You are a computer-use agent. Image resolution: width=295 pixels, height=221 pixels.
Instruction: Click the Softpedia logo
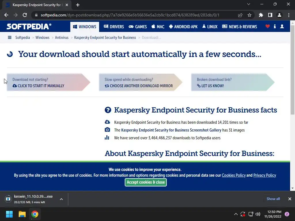[x=29, y=26]
